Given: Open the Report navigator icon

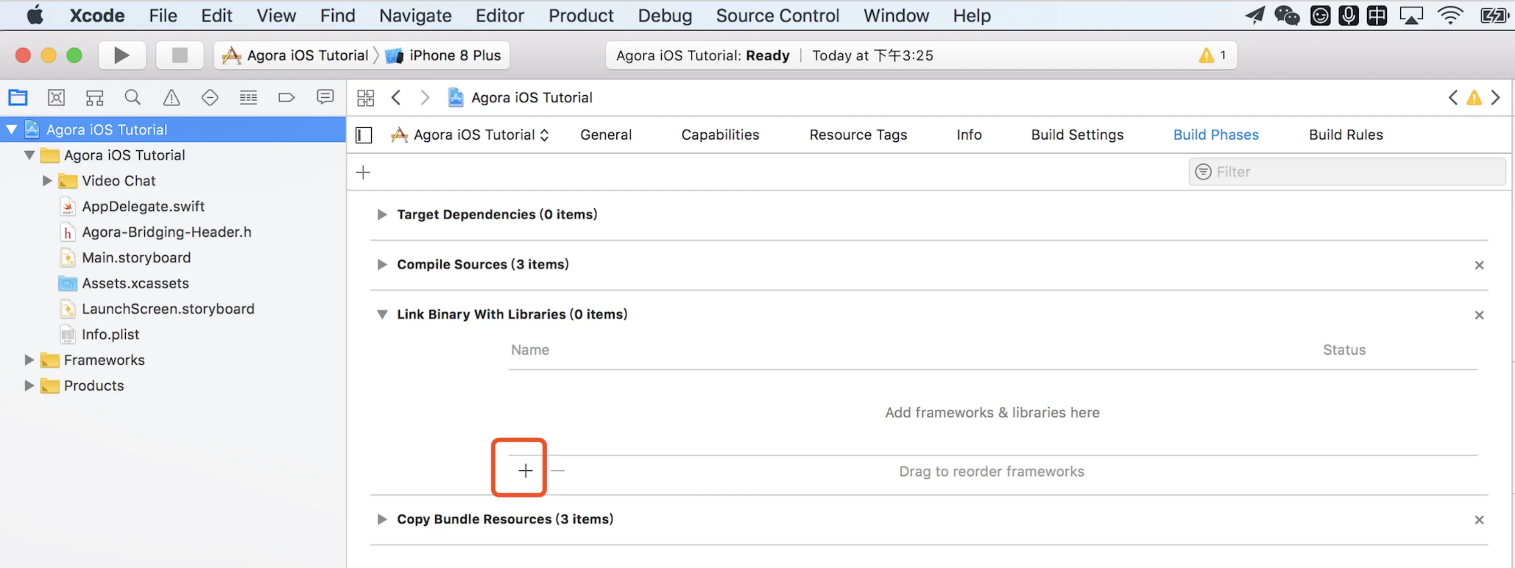Looking at the screenshot, I should 325,97.
